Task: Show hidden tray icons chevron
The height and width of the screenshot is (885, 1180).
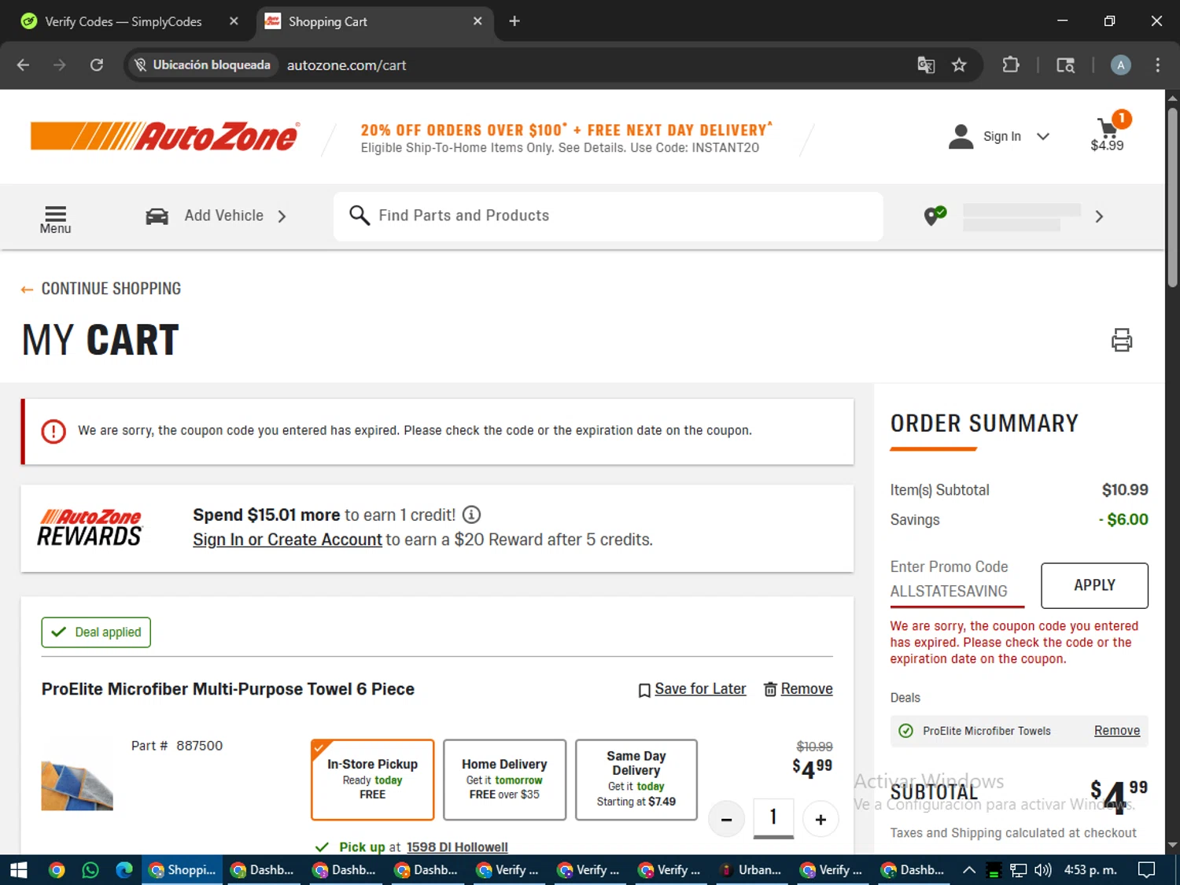Action: [x=969, y=870]
